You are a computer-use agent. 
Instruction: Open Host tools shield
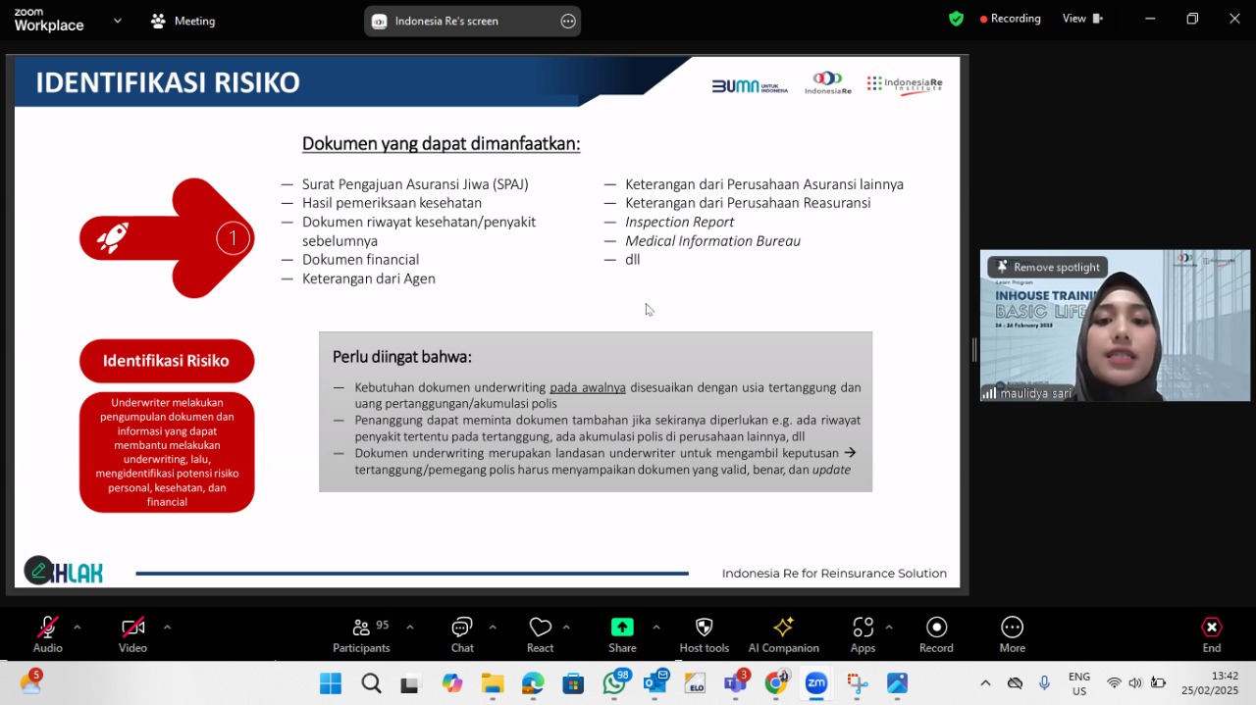tap(704, 634)
